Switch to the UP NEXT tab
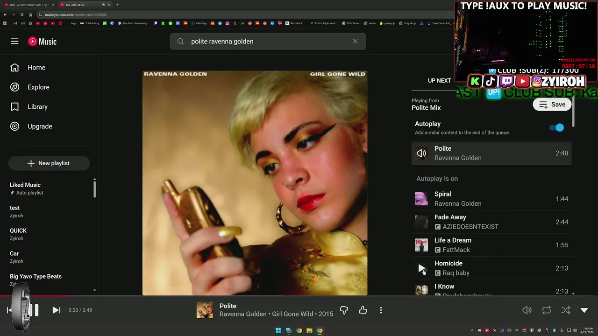The width and height of the screenshot is (598, 336). click(x=439, y=81)
